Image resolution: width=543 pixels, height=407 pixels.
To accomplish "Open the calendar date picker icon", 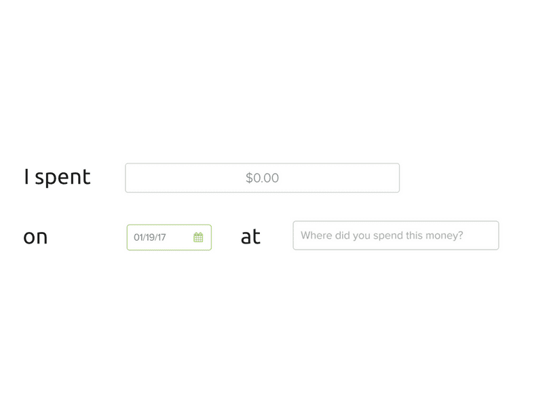I will pyautogui.click(x=198, y=237).
